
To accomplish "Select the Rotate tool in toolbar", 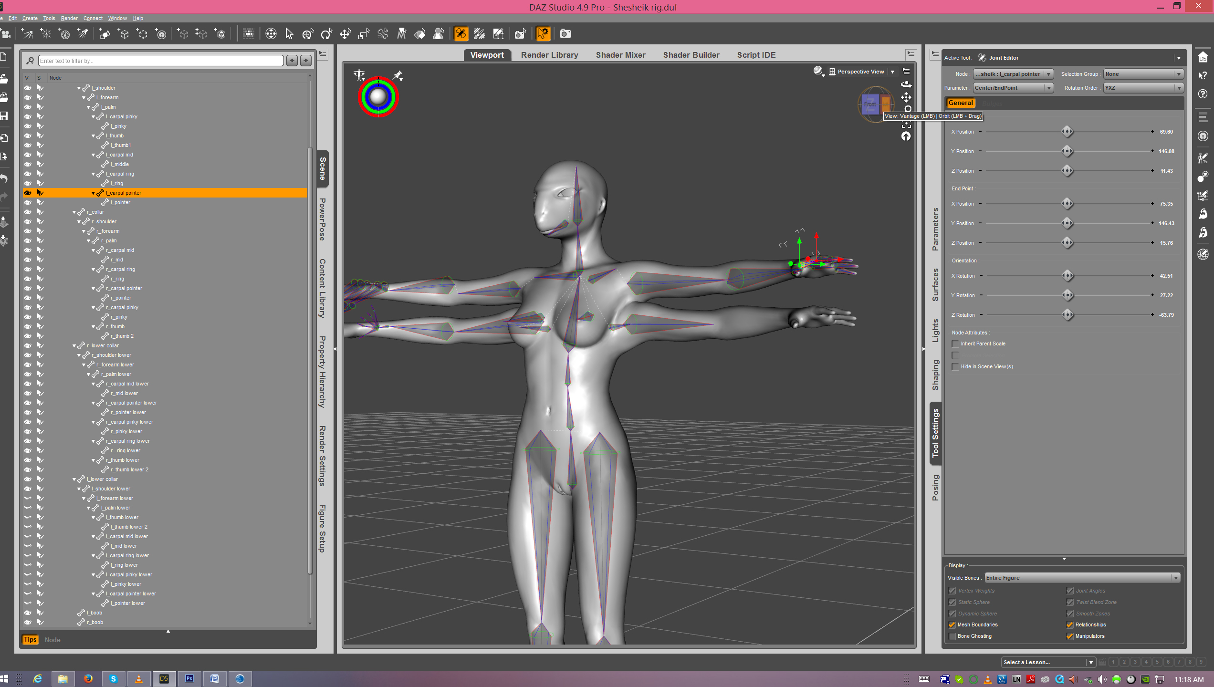I will [326, 34].
